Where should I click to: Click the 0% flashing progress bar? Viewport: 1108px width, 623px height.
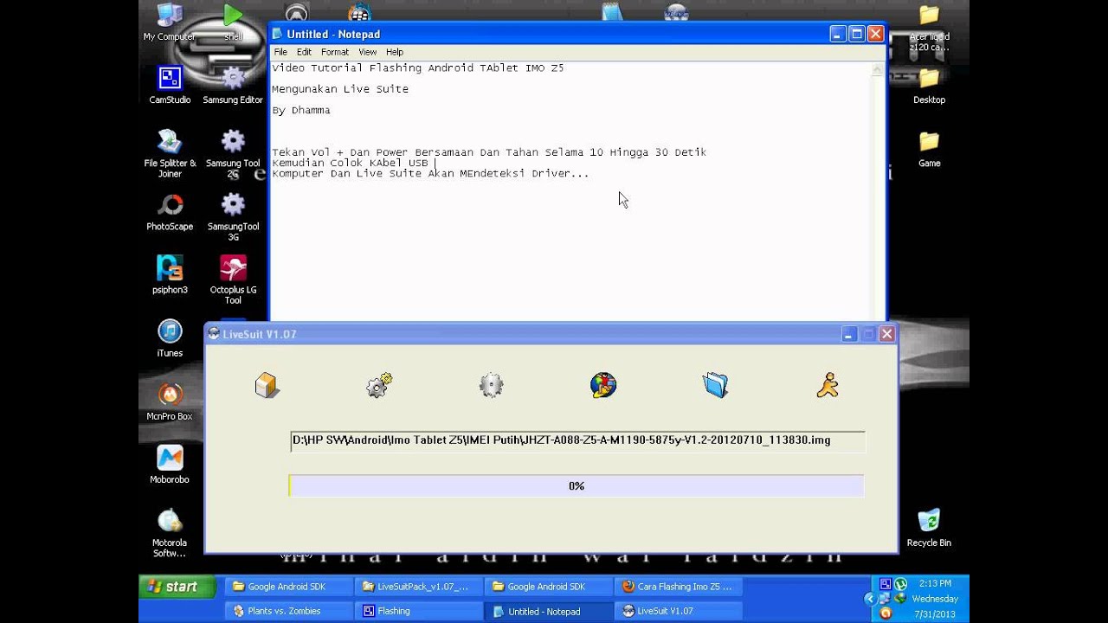(x=577, y=486)
